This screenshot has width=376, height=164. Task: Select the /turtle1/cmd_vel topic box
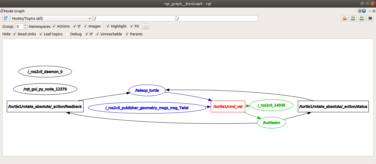click(x=228, y=106)
